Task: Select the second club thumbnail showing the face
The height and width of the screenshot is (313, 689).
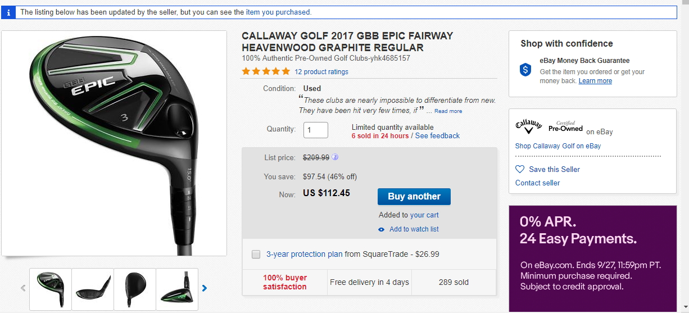Action: click(93, 289)
